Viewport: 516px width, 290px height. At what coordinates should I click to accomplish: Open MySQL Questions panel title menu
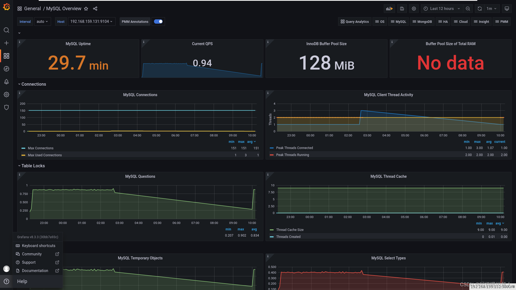point(140,176)
